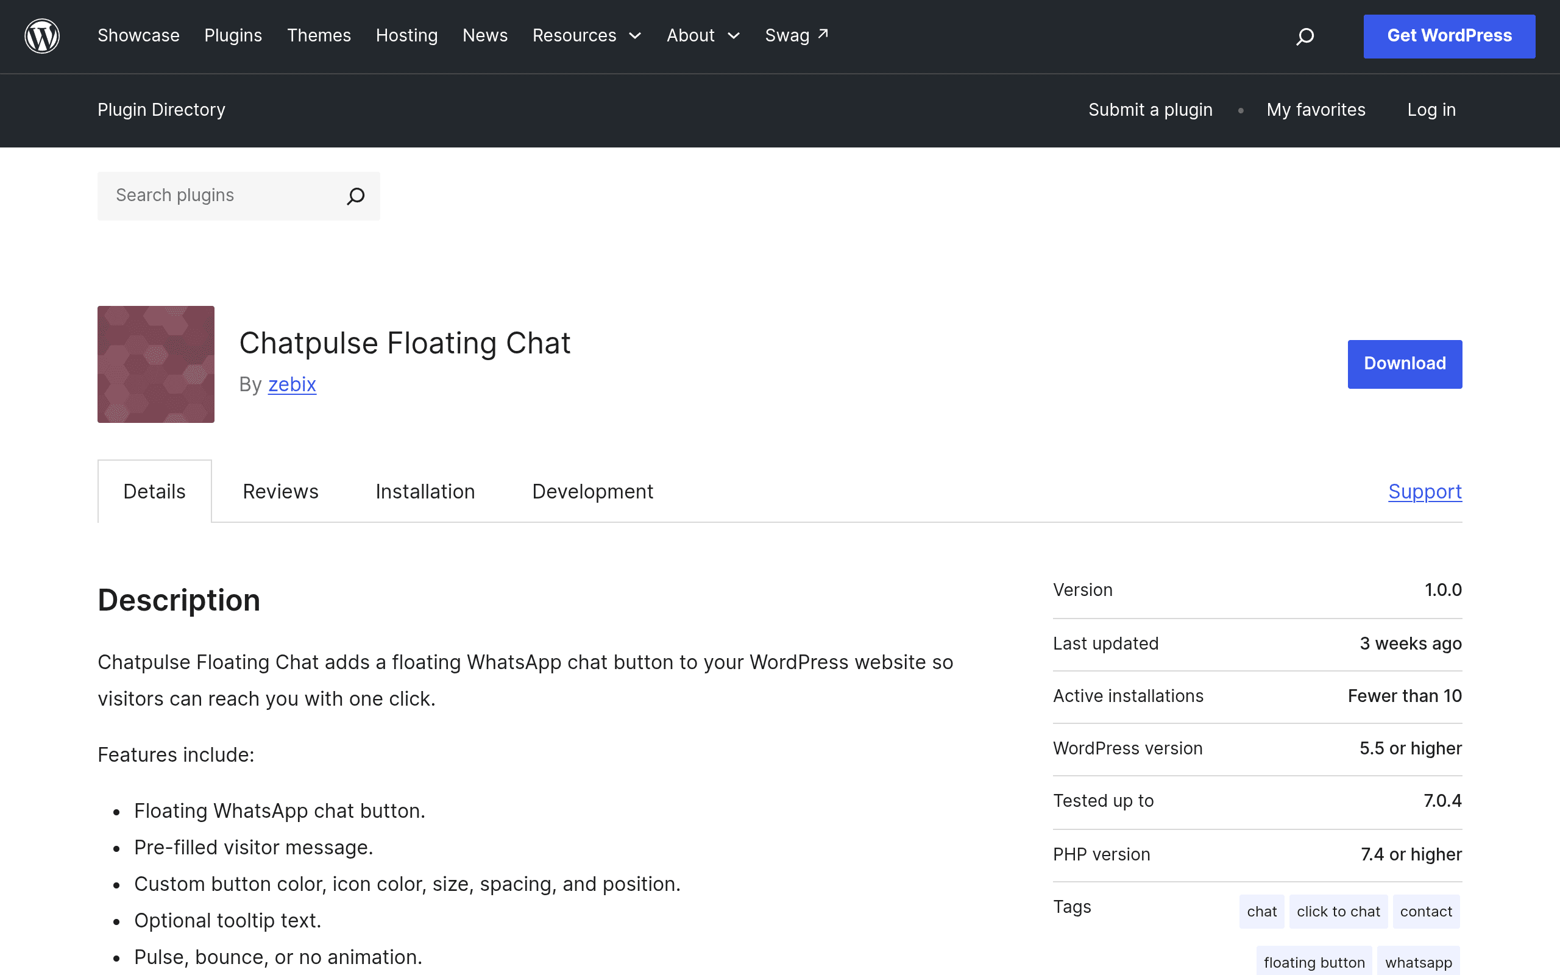Screen dimensions: 1560x975
Task: Click the search plugins magnifier icon
Action: (356, 196)
